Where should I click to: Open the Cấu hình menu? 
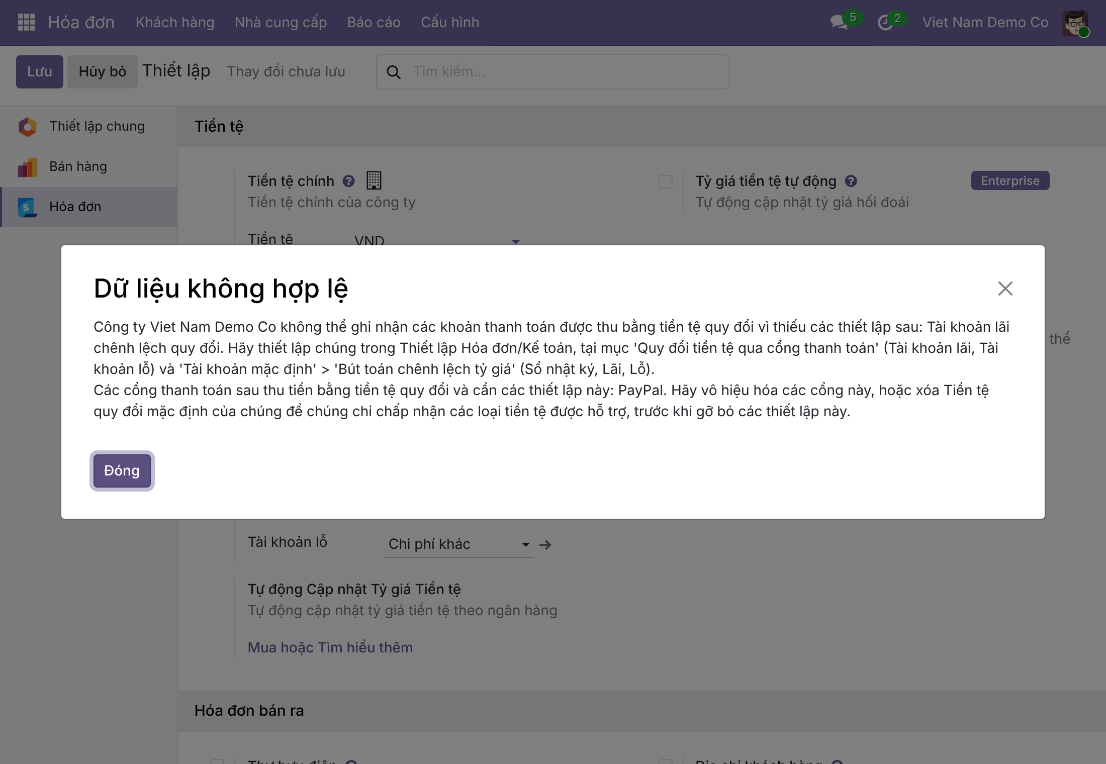(x=450, y=22)
